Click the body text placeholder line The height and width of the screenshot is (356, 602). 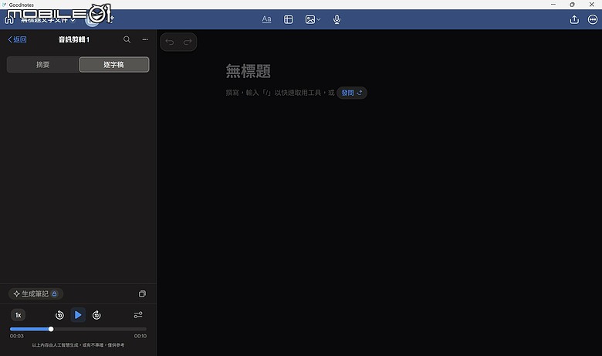280,93
